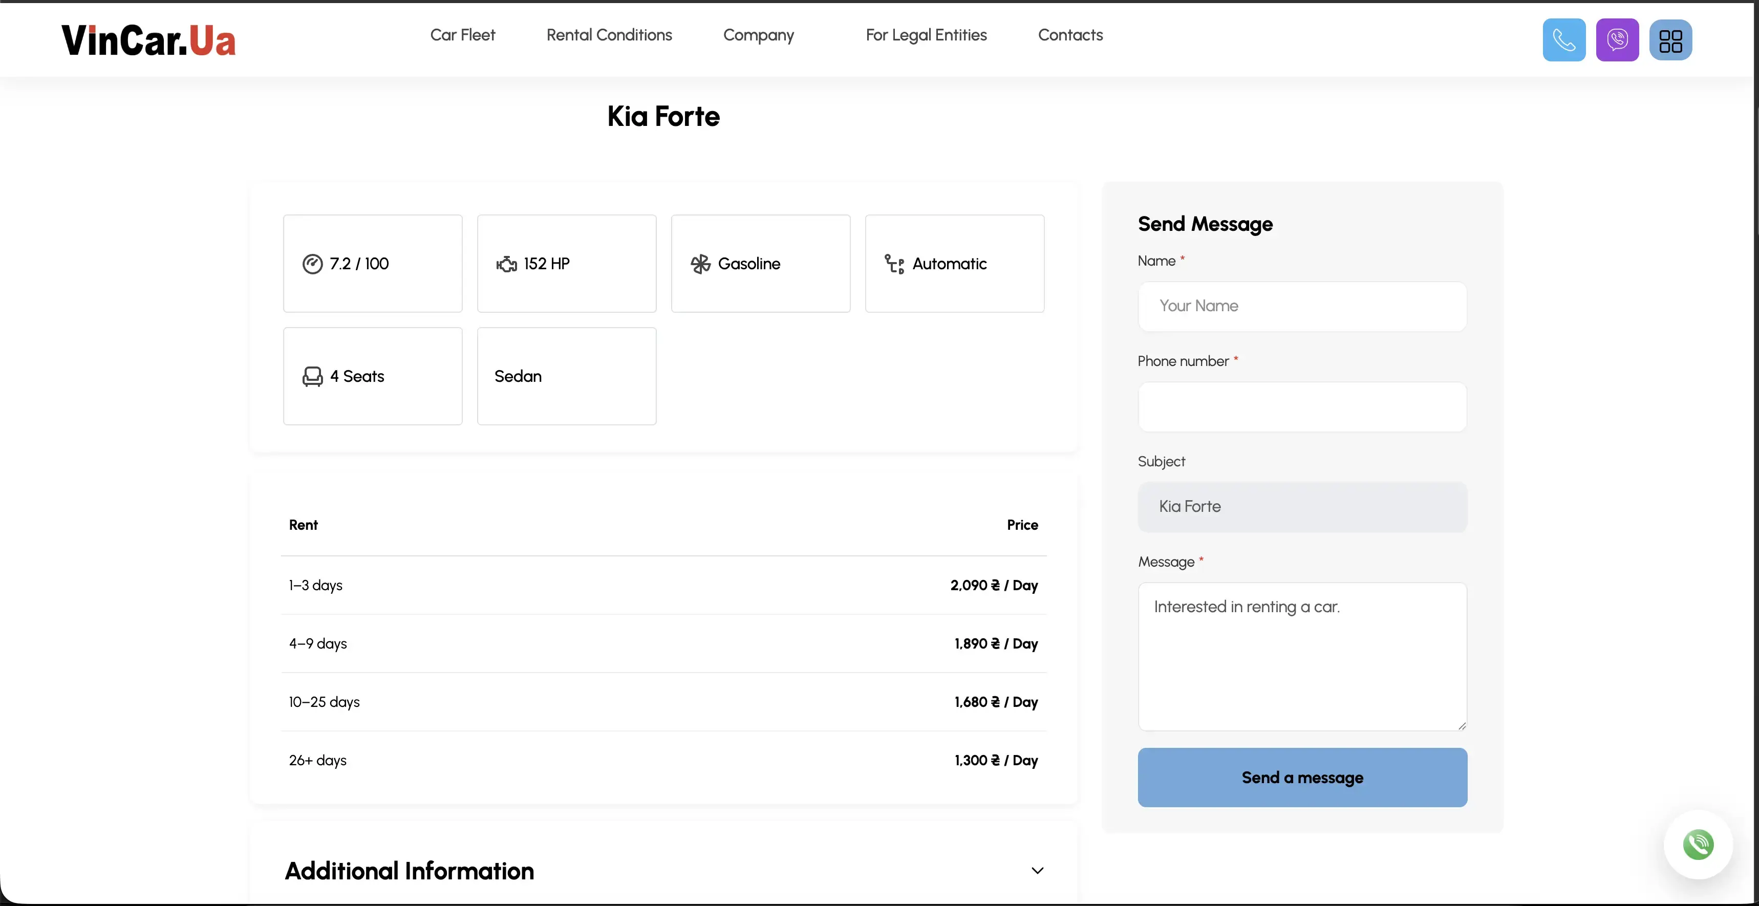Click the Price column header
Viewport: 1759px width, 906px height.
pos(1022,525)
